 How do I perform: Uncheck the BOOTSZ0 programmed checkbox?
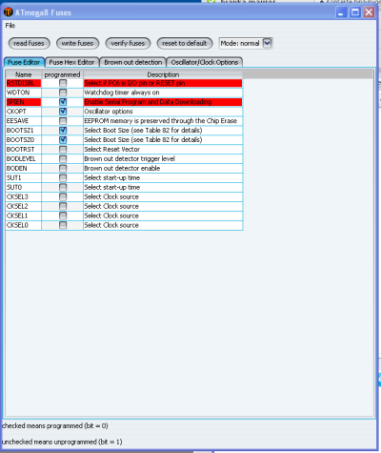[x=63, y=140]
